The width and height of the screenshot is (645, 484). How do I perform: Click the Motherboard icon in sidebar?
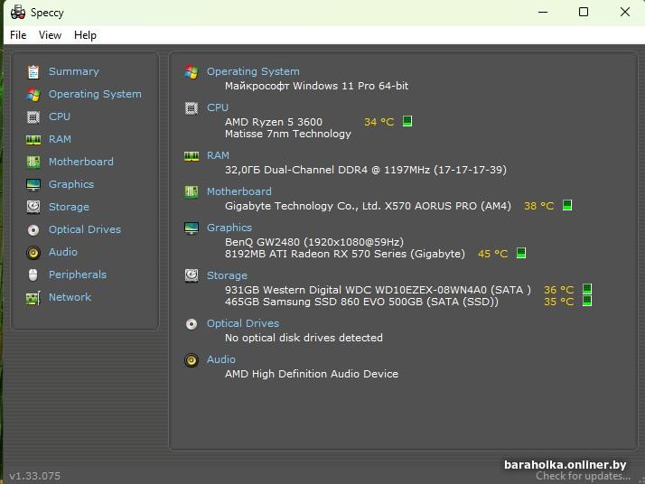click(33, 162)
